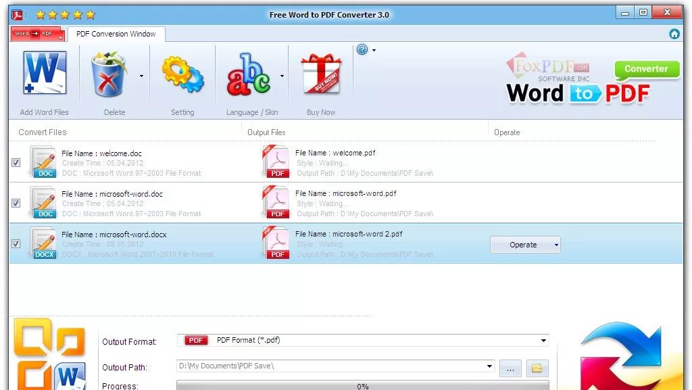
Task: Click the Convert Files column header
Action: pyautogui.click(x=43, y=132)
